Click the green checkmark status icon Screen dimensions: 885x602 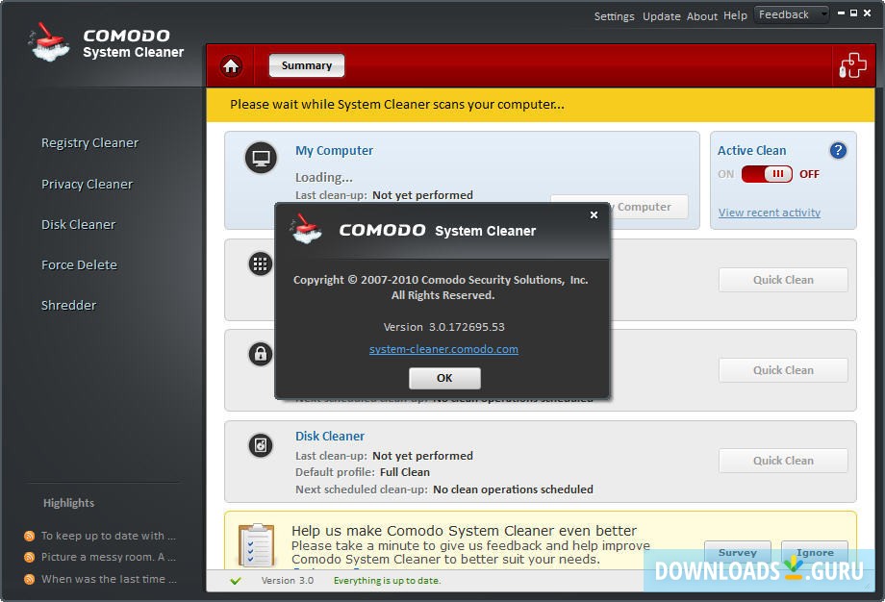tap(236, 581)
